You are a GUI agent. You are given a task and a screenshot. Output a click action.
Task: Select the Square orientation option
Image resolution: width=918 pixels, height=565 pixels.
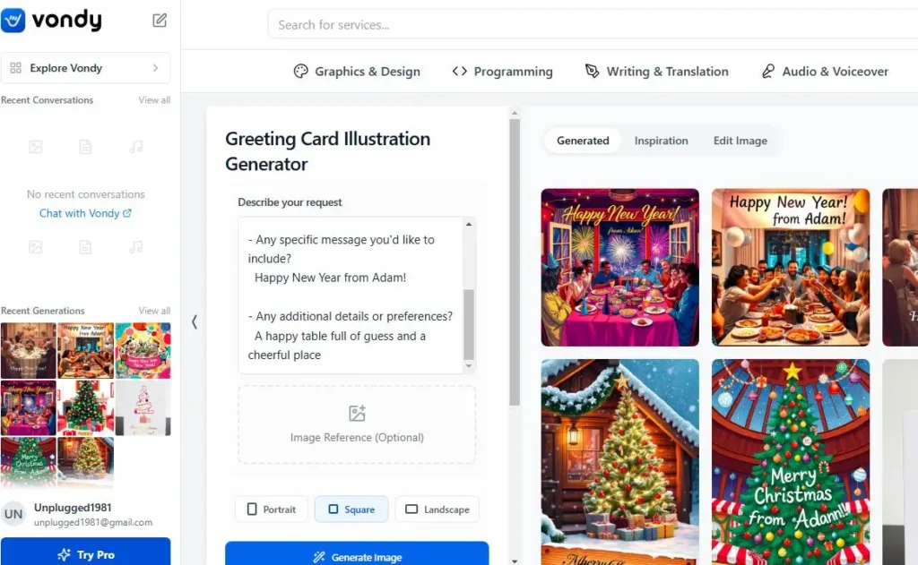[351, 509]
